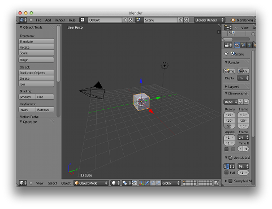Open the Blender Render engine dropdown
Viewport: 272px width, 209px height.
[x=209, y=20]
